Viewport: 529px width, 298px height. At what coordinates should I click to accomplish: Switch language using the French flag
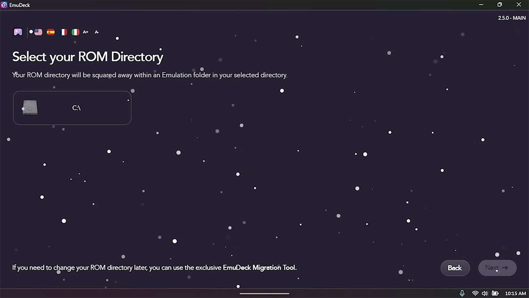click(x=63, y=32)
